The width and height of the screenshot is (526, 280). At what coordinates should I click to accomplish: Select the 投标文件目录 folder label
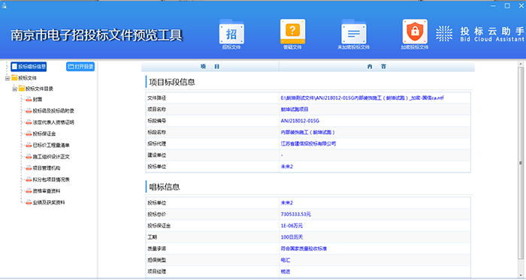[39, 89]
